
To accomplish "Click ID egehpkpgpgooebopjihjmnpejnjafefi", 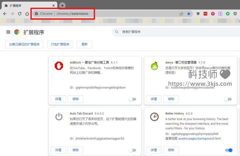I will [x=195, y=134].
